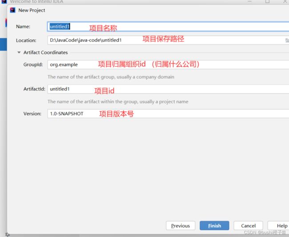The image size is (289, 237).
Task: Cancel the New Project dialog
Action: point(248,225)
